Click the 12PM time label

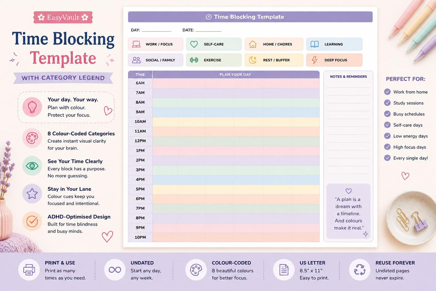140,141
